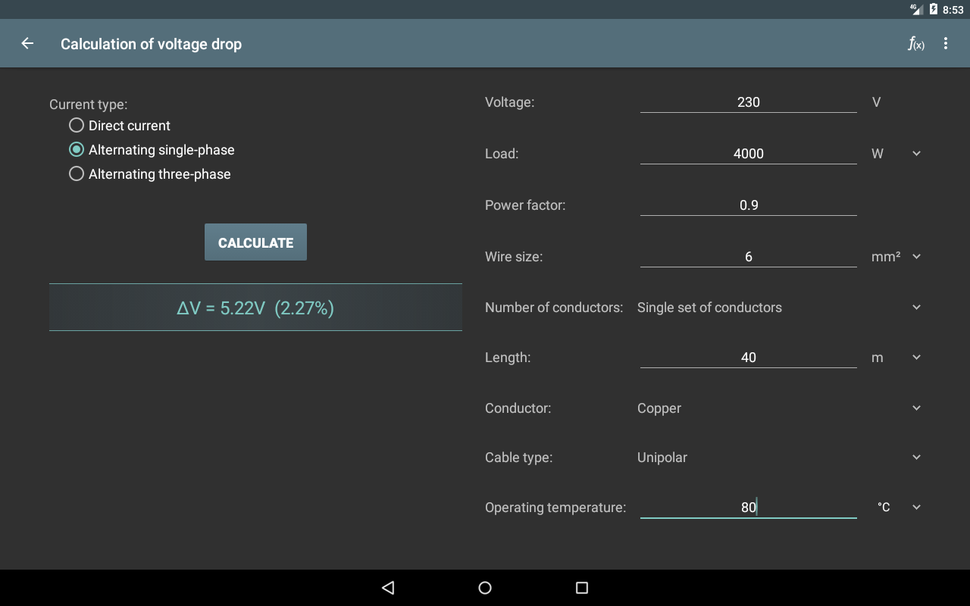The width and height of the screenshot is (970, 606).
Task: Focus the Power factor field with 0.9
Action: coord(748,205)
